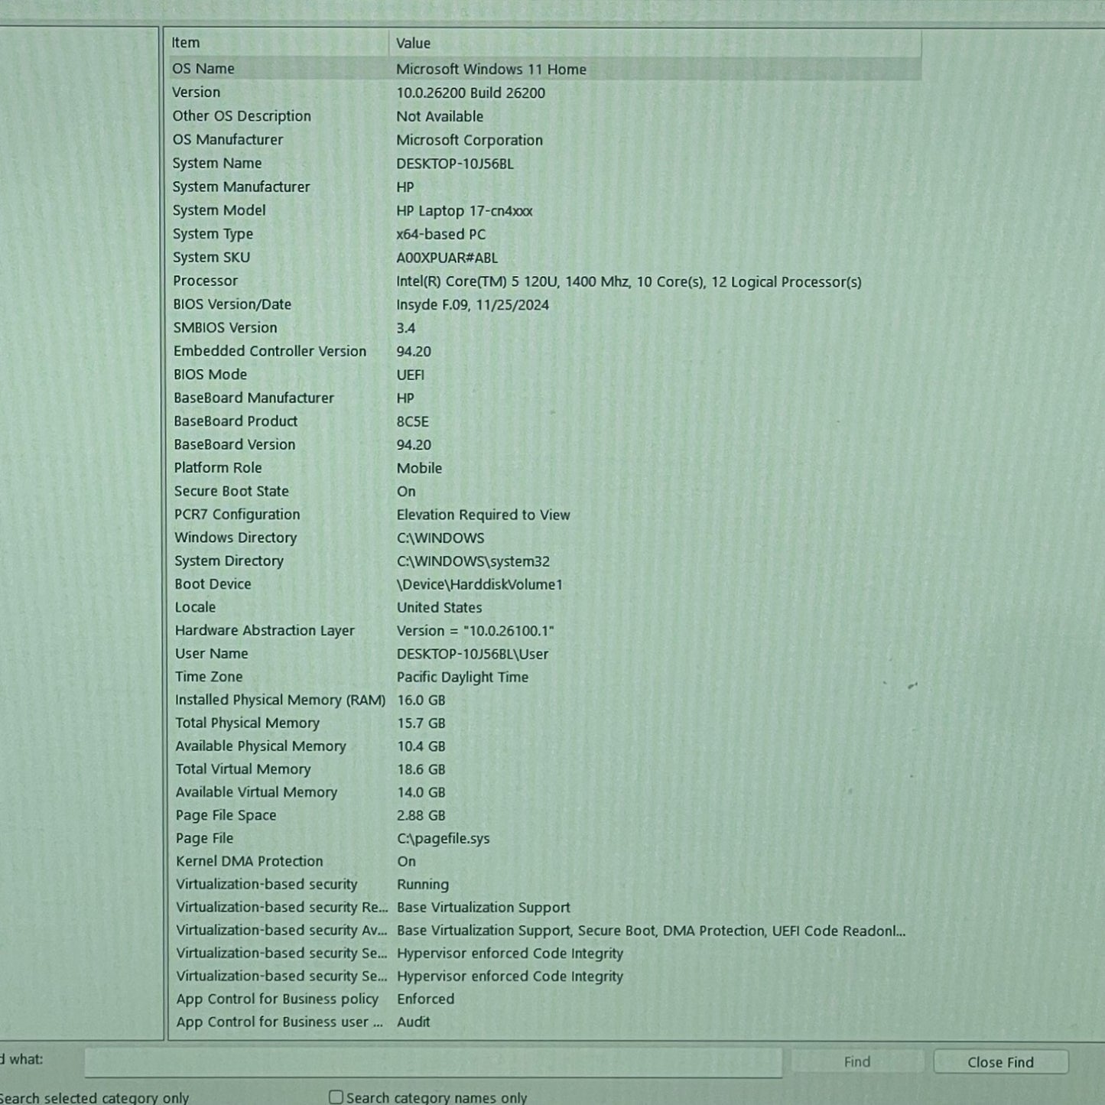Select the Other OS Description row
This screenshot has width=1105, height=1105.
[x=544, y=116]
